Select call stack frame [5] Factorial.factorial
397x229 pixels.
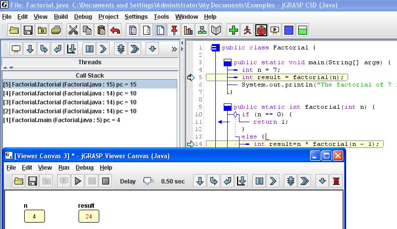pyautogui.click(x=90, y=84)
